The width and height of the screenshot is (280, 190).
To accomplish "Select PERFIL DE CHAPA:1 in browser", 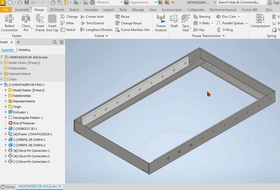I will coord(29,140).
